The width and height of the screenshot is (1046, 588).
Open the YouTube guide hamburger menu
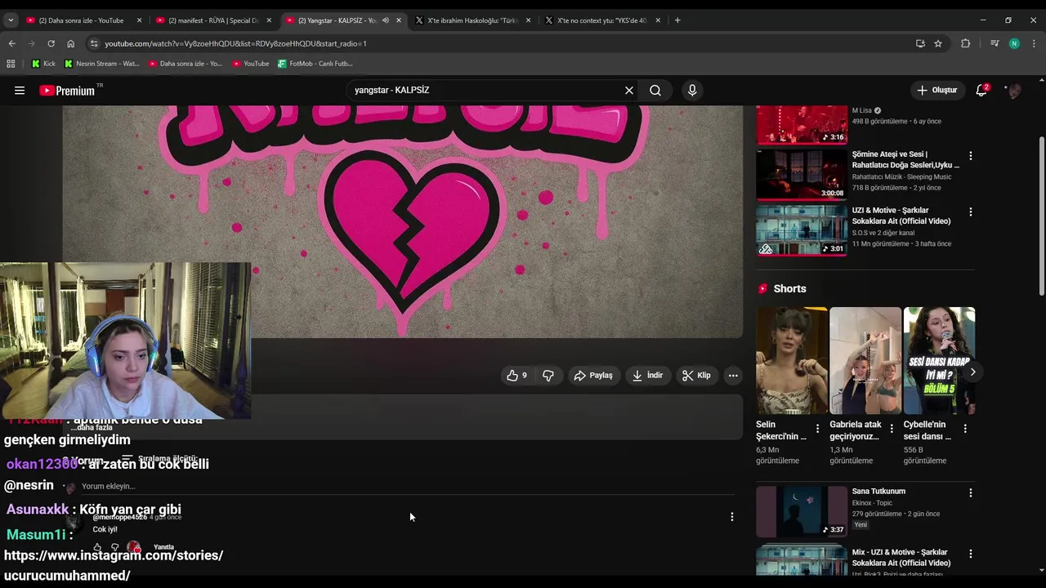pos(20,91)
